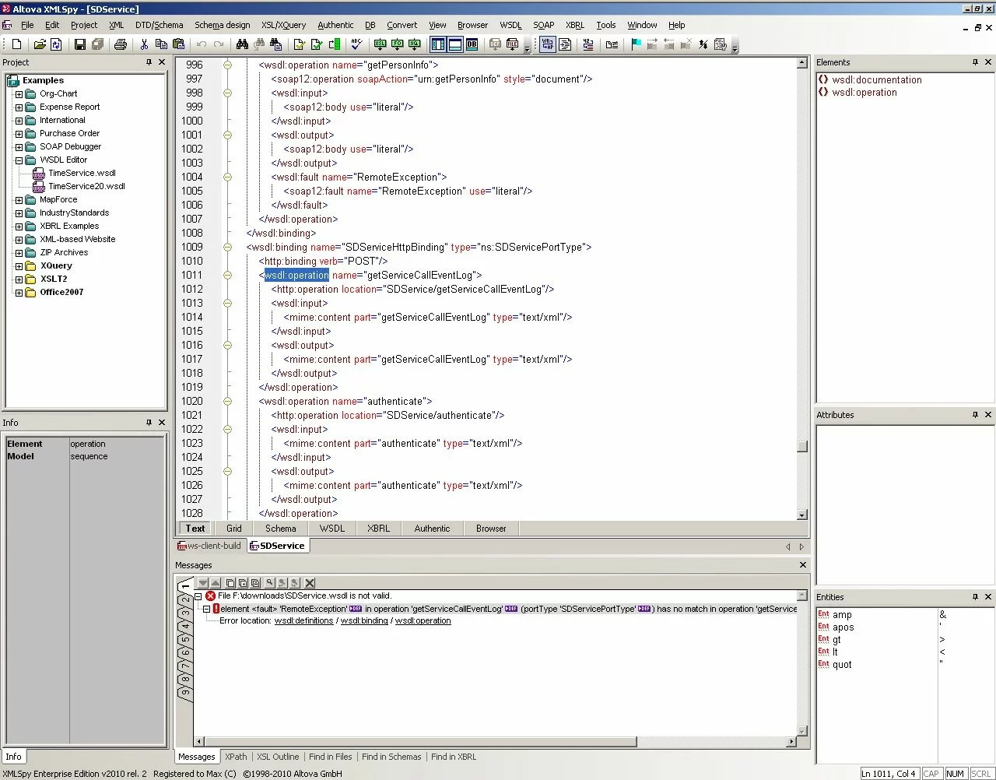
Task: Click the Save file toolbar icon
Action: pos(79,44)
